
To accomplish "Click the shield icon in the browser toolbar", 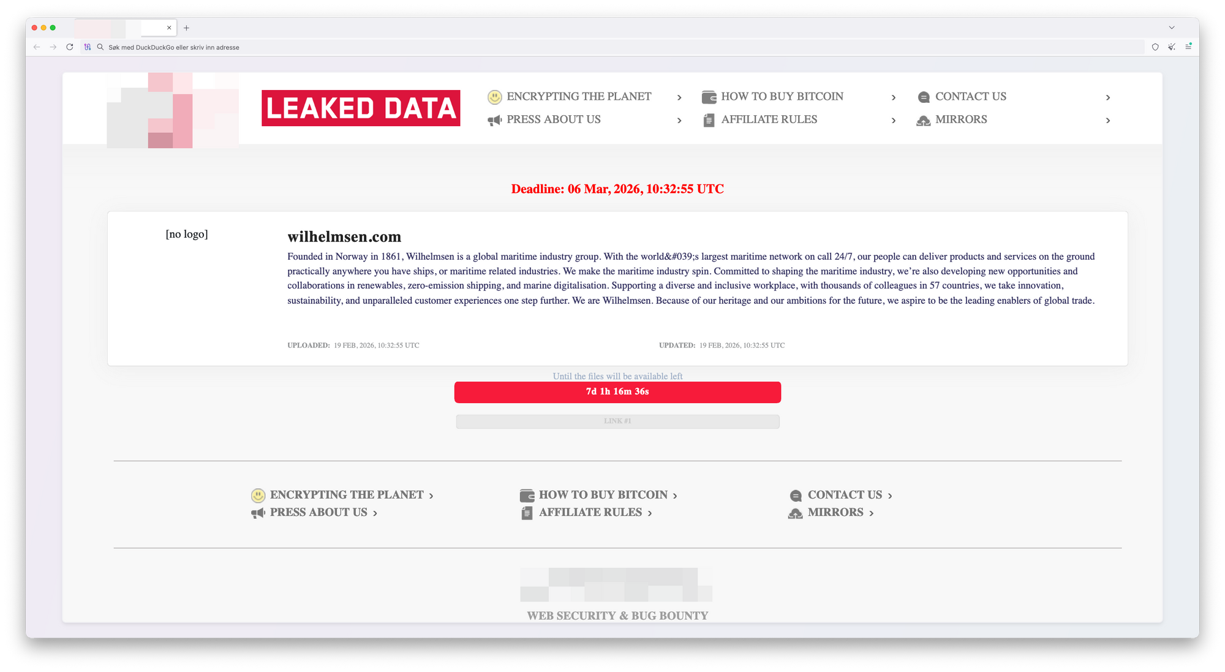I will 1155,47.
